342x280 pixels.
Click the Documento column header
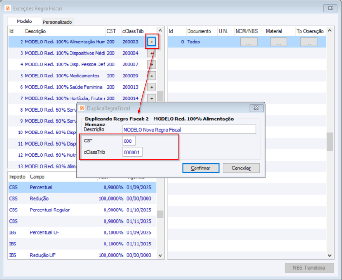(x=202, y=31)
